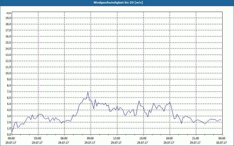Viewport: 234px width, 146px height.
Task: Click the '18:00' time label
Action: (170, 138)
